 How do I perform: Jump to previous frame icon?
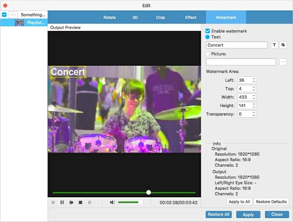53,202
